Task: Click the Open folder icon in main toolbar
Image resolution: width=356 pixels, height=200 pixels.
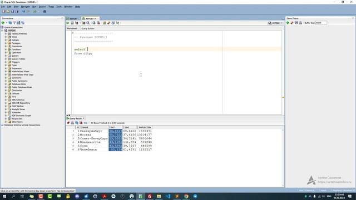Action: [8, 11]
